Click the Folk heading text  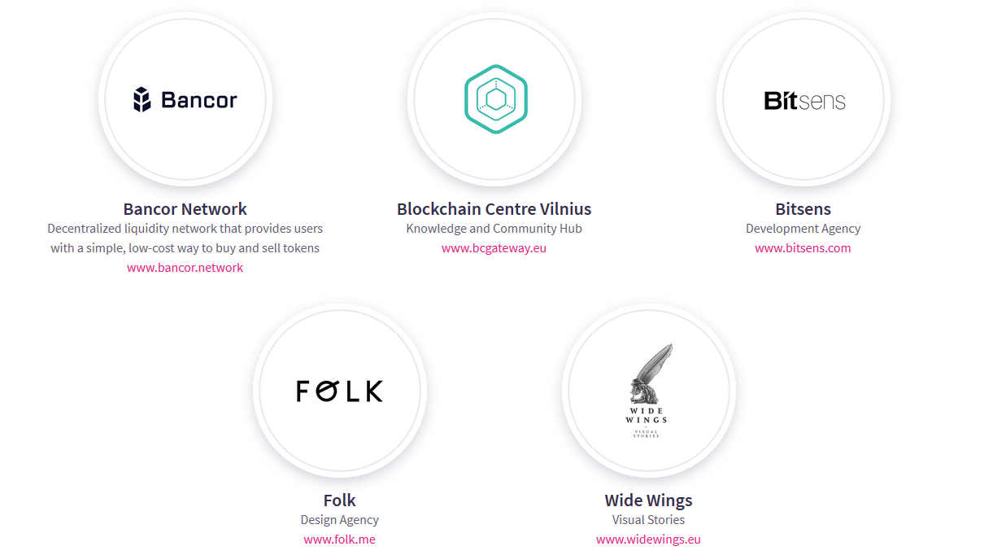click(x=340, y=500)
